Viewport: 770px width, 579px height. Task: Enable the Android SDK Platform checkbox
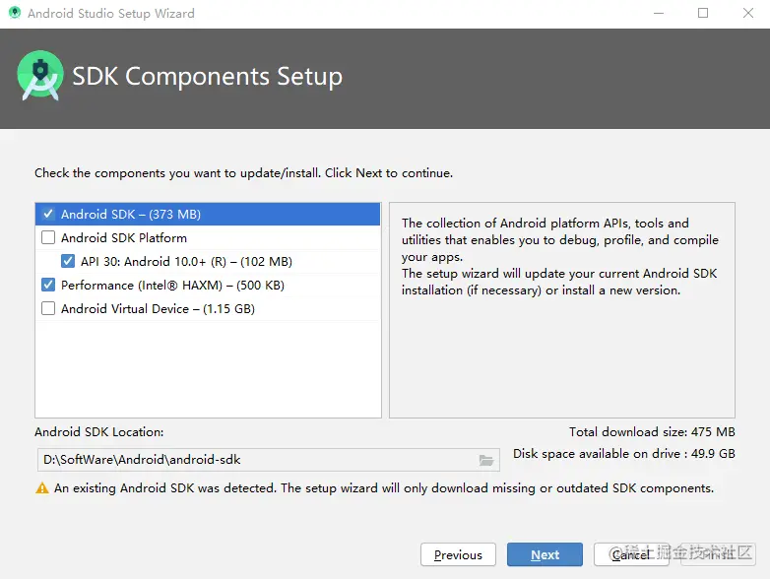(x=48, y=237)
